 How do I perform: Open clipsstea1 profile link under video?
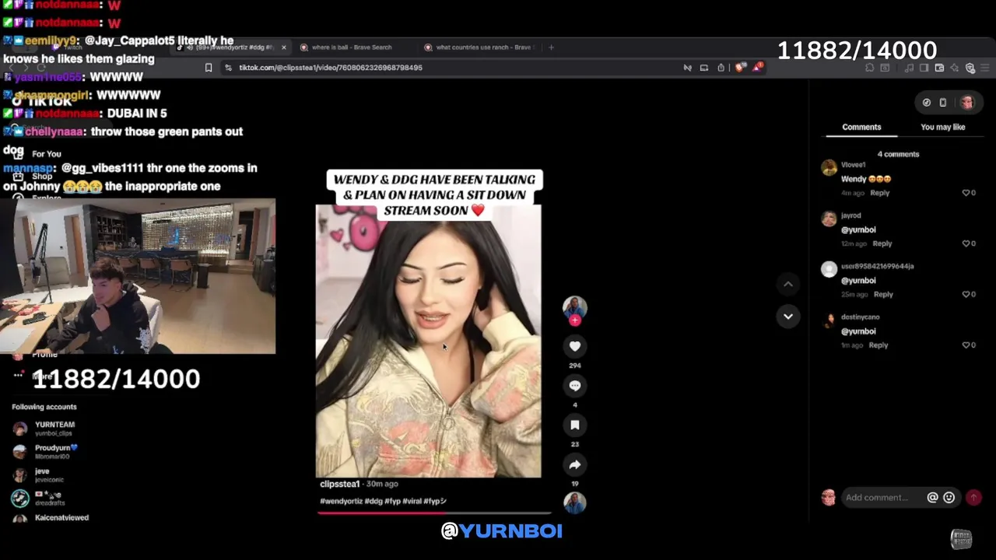pyautogui.click(x=339, y=484)
